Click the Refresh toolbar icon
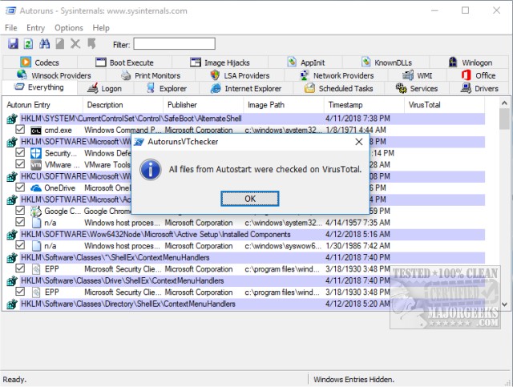Viewport: 513px width, 387px height. click(29, 44)
